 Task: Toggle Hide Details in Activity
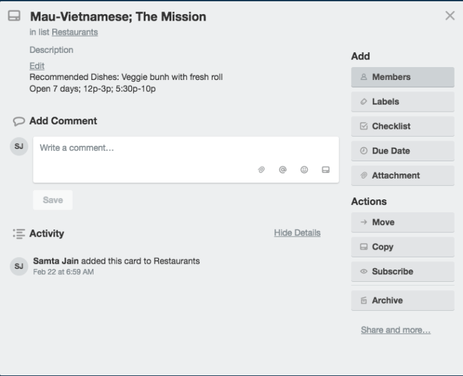point(297,233)
